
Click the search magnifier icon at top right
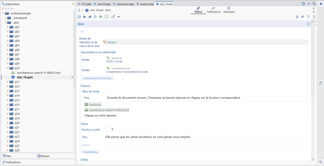[x=314, y=4]
